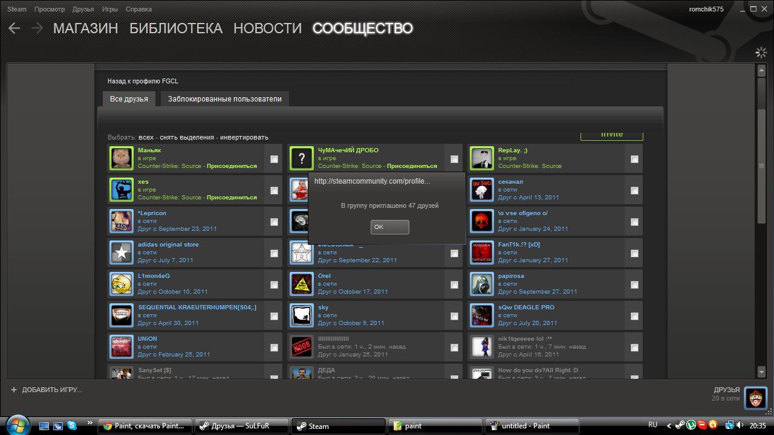Screen dimensions: 774x435
Task: Open the Windows Start orb
Action: point(17,425)
